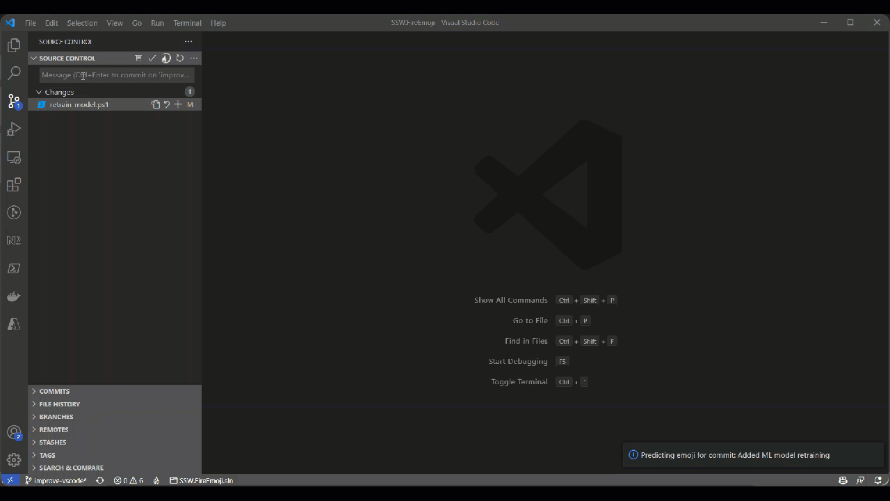Expand the COMMITS section
This screenshot has height=501, width=890.
(115, 392)
